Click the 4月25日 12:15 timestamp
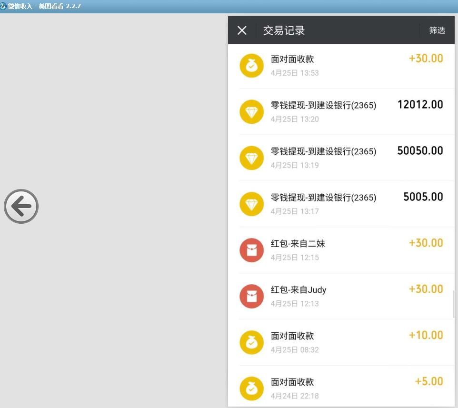The width and height of the screenshot is (458, 408). point(294,258)
